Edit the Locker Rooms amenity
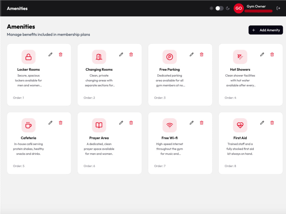Viewport: 286px width, 214px height. 50,54
